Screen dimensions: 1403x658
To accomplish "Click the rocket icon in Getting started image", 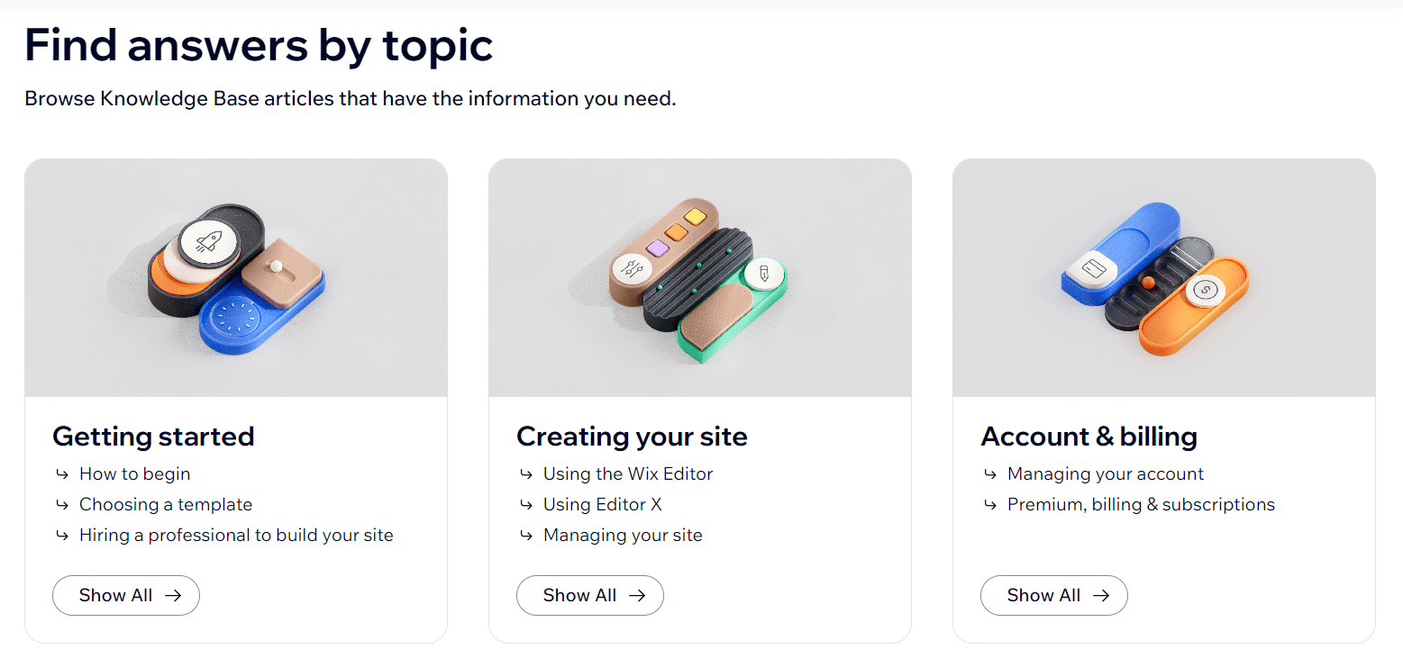I will click(207, 241).
